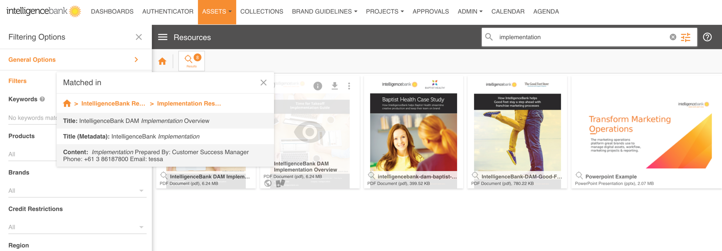
Task: Open the Credit Restrictions dropdown
Action: pos(77,227)
